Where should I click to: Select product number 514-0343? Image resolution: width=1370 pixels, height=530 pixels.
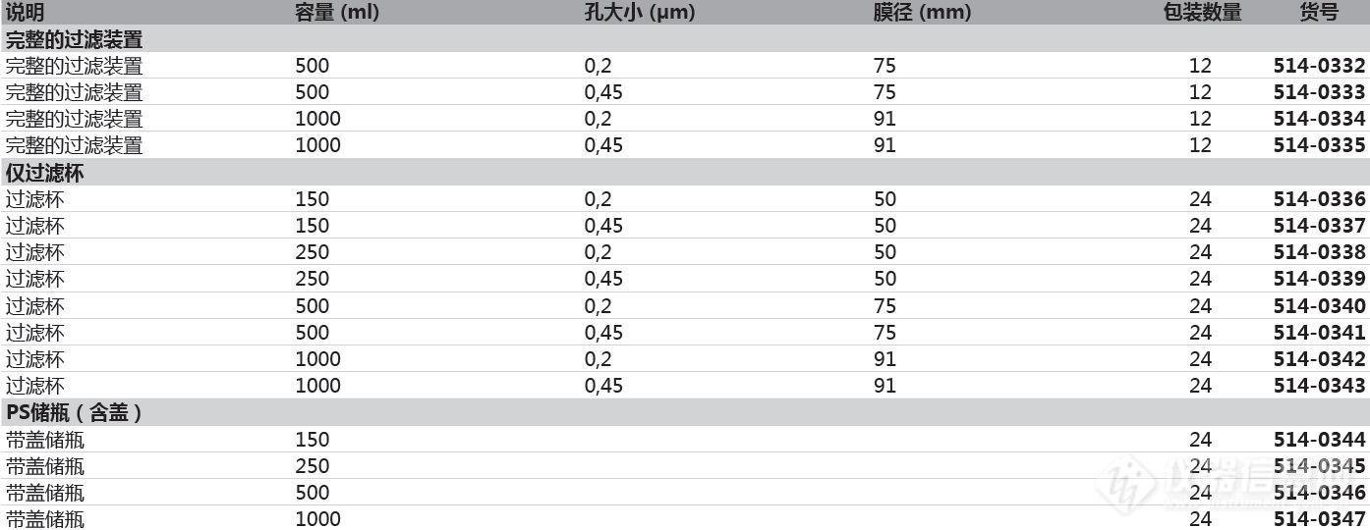point(1319,386)
